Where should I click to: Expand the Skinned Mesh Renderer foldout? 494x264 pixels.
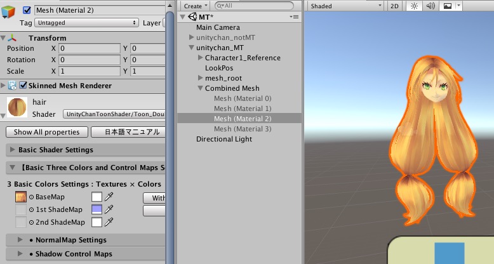point(3,86)
